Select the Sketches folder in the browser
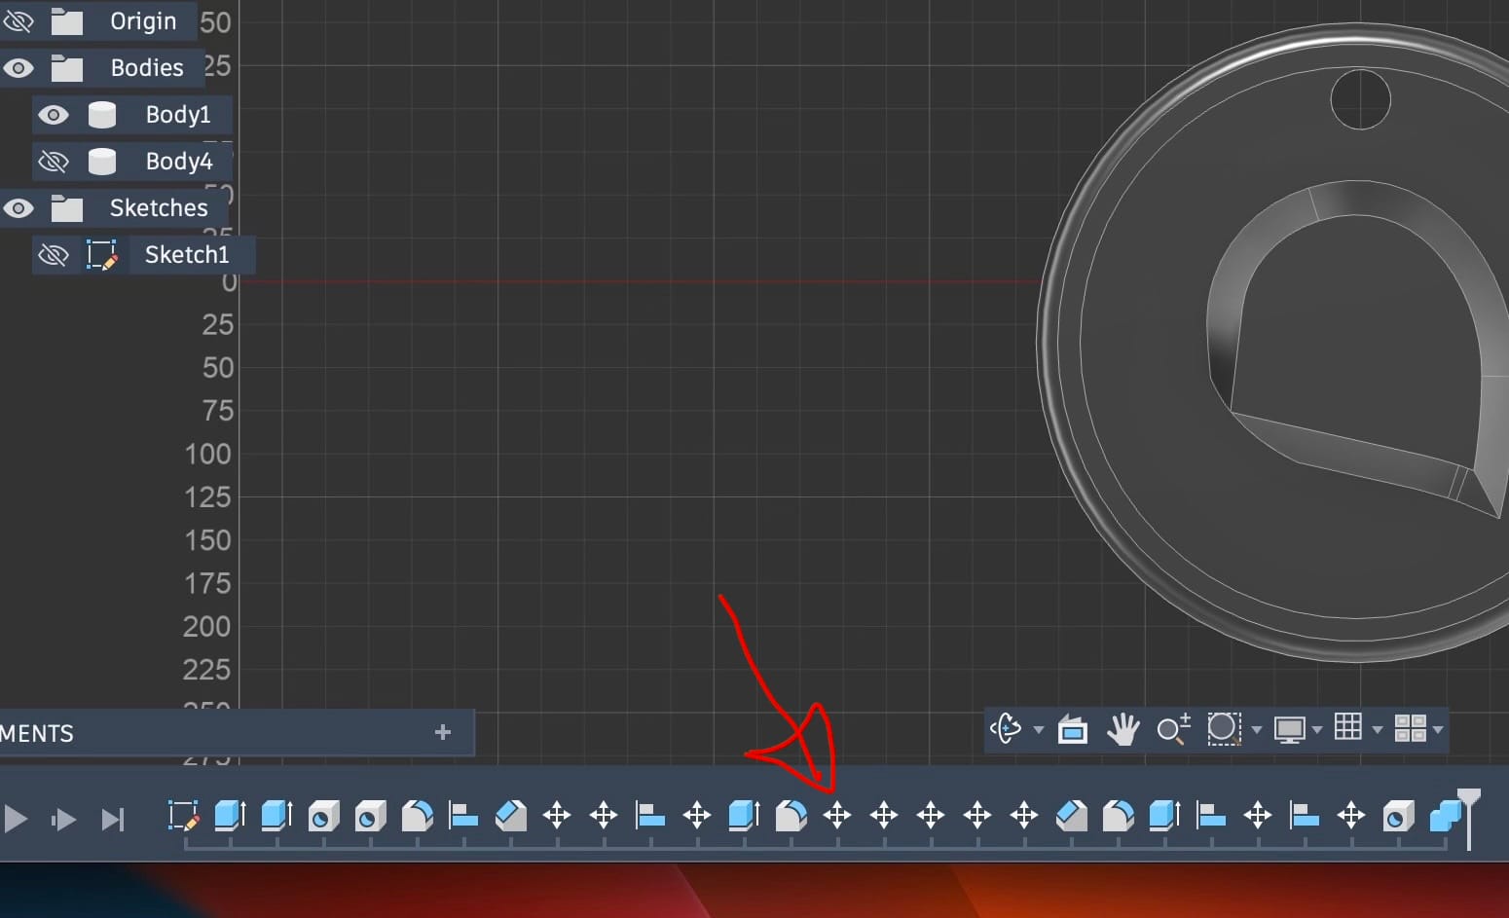 tap(158, 208)
